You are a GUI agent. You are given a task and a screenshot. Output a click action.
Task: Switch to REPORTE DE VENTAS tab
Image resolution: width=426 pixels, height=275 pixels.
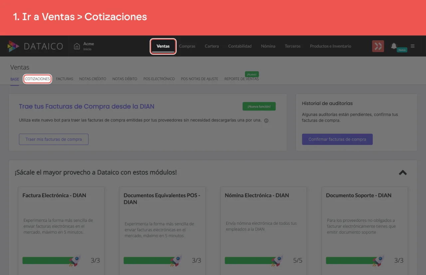click(242, 79)
